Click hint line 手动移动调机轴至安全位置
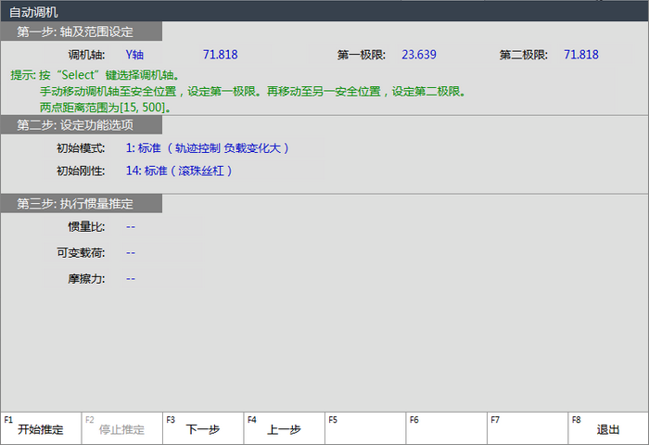 [x=252, y=92]
